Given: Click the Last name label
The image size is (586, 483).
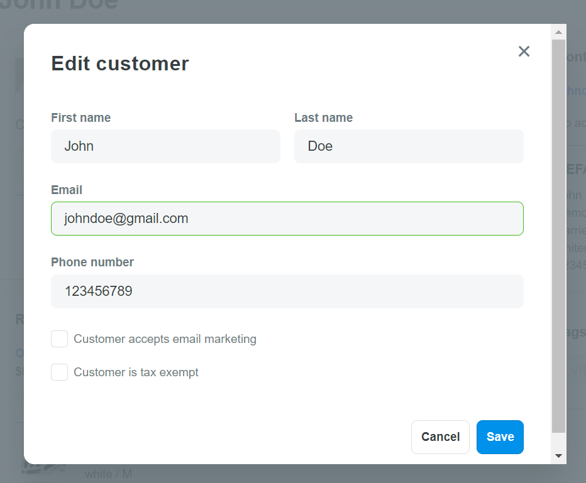Looking at the screenshot, I should tap(324, 117).
